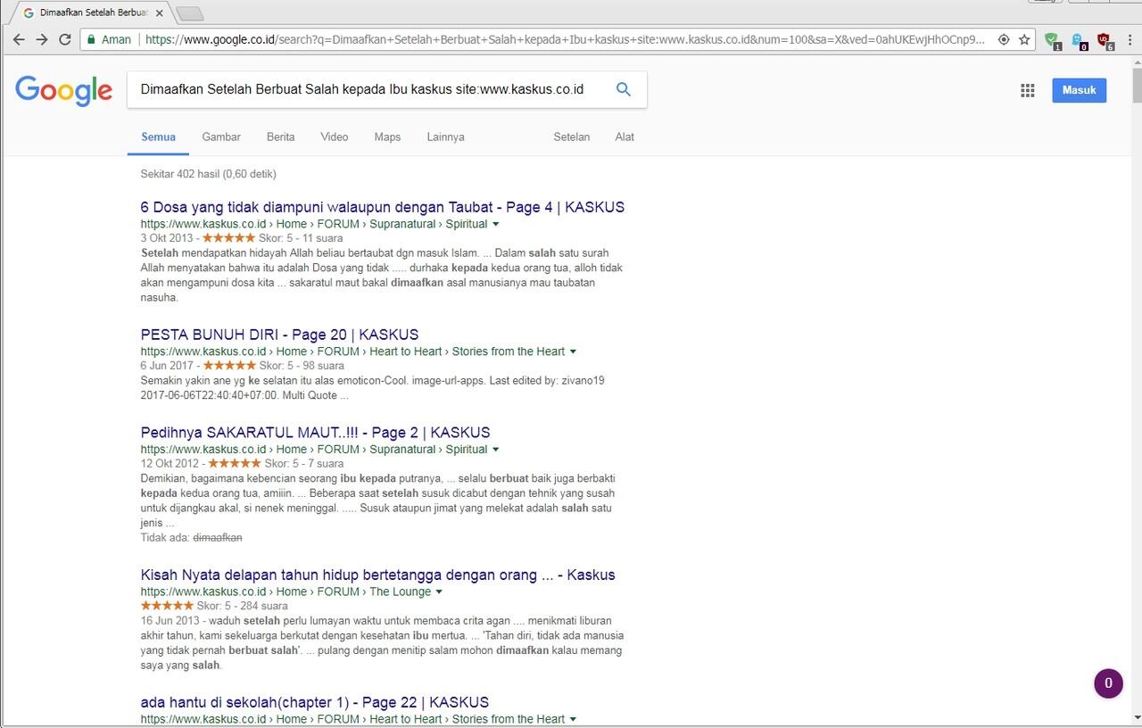Expand arrow beside The Lounge URL
This screenshot has width=1142, height=728.
tap(439, 591)
